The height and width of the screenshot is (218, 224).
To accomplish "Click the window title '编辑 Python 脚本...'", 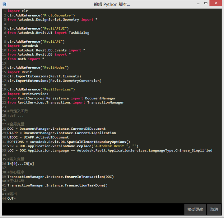I will tap(112, 4).
